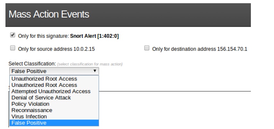Viewport: 274px width, 129px height.
Task: Choose the second 'Unauthorized Root Access' option
Action: [x=44, y=85]
